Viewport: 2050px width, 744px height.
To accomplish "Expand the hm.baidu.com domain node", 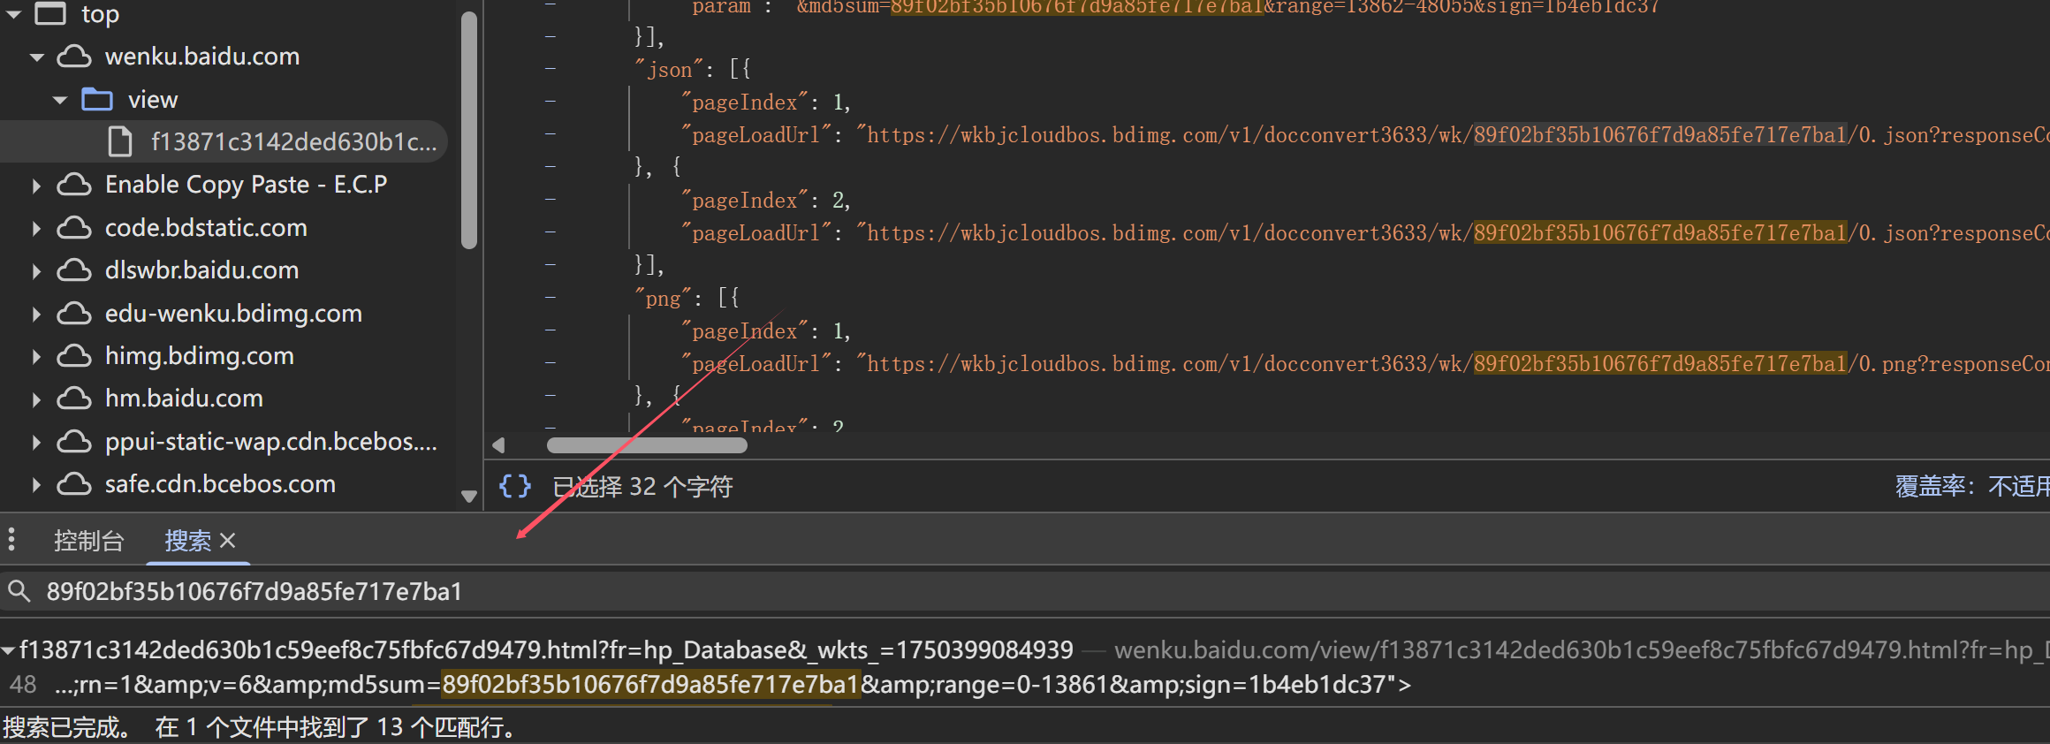I will click(36, 399).
